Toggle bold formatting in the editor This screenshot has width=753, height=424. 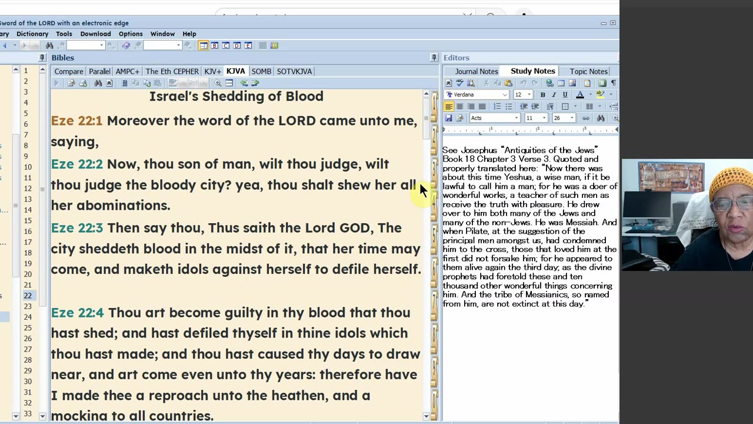pyautogui.click(x=543, y=94)
